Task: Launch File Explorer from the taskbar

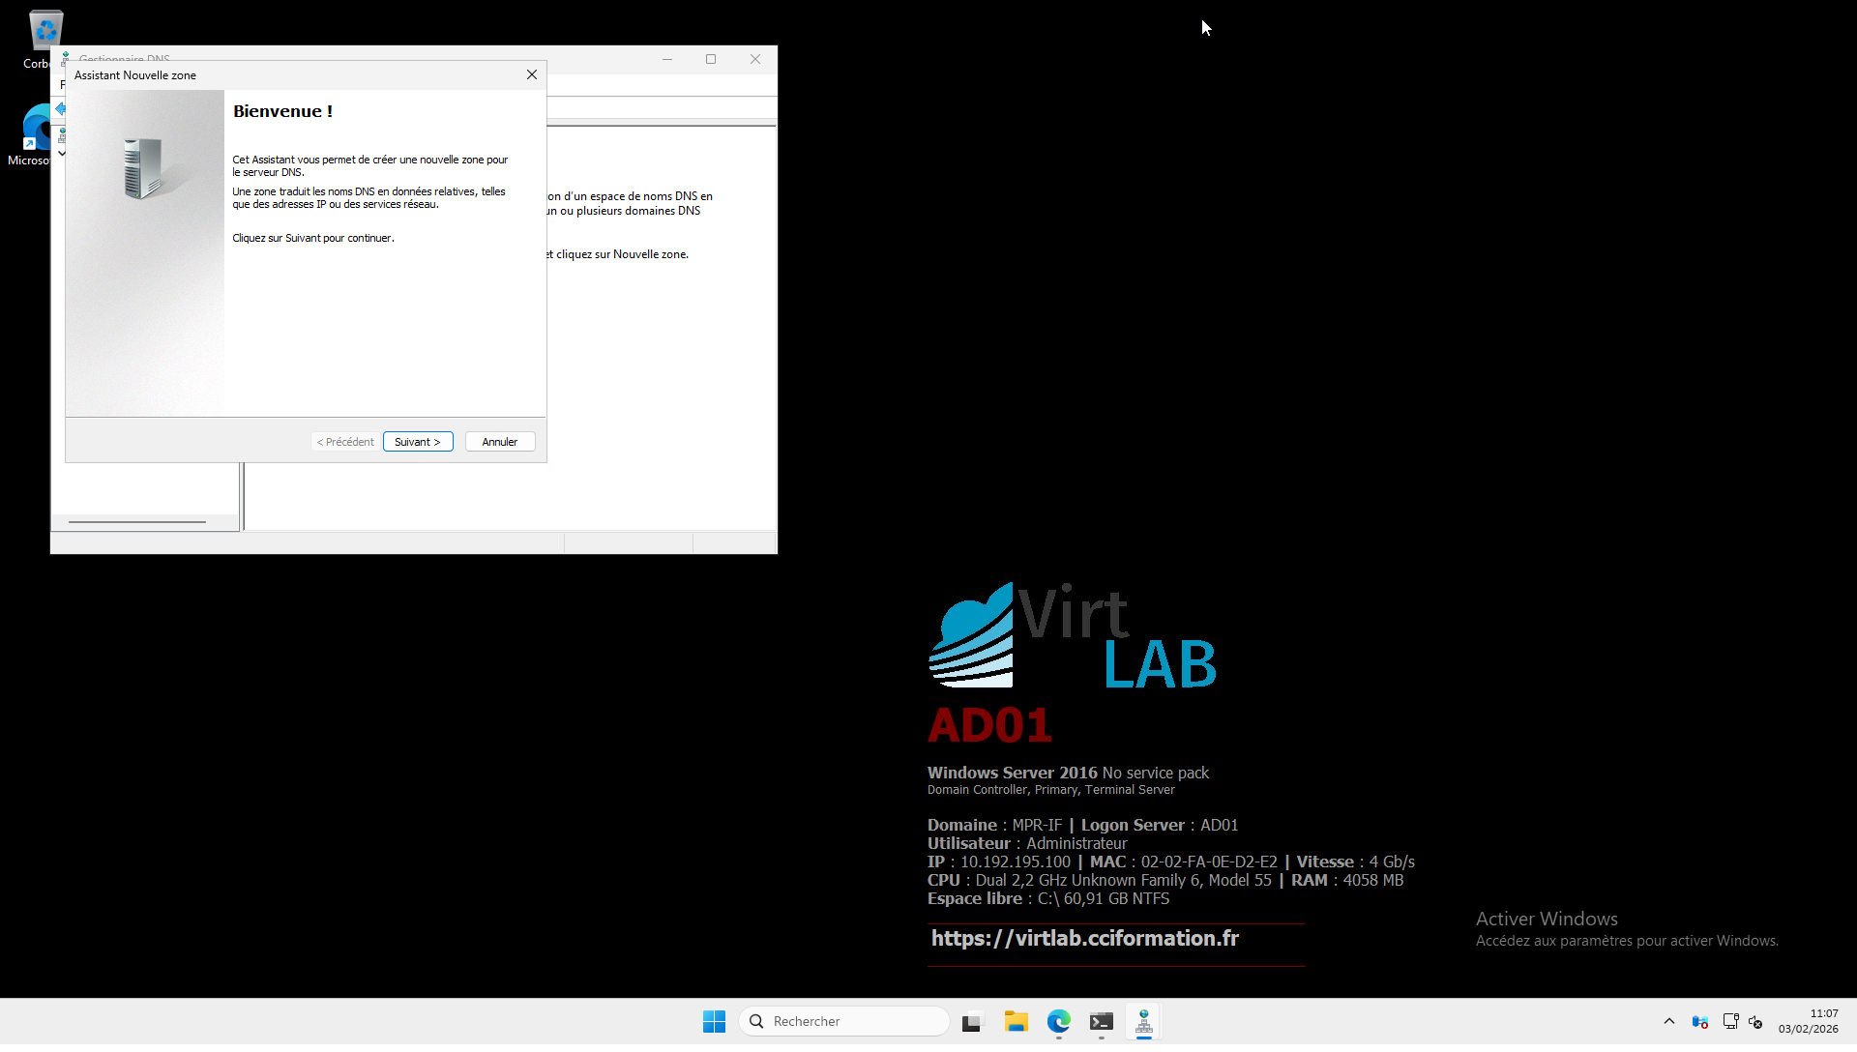Action: click(1016, 1021)
